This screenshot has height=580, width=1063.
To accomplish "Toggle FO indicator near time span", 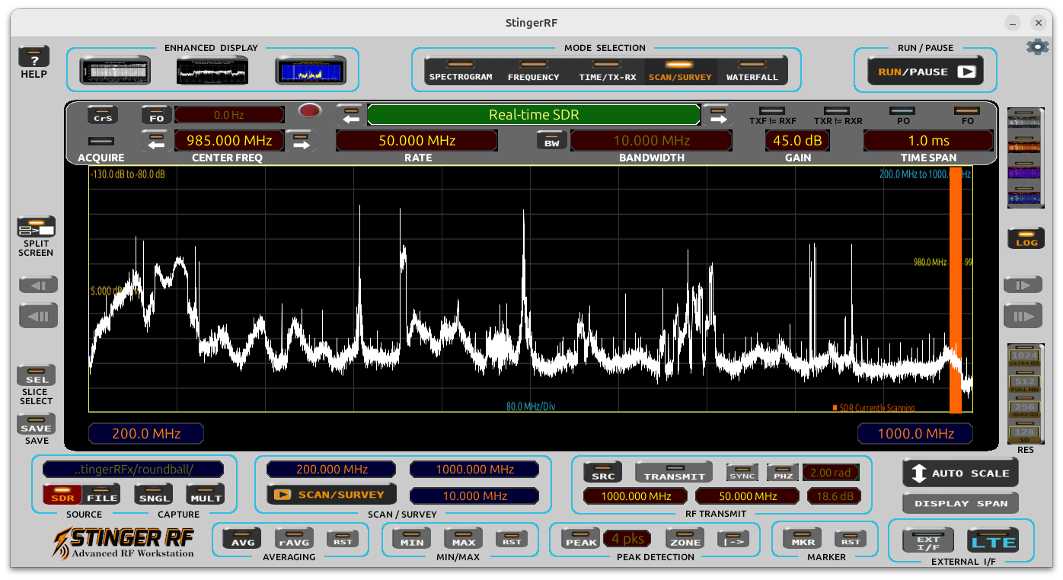I will click(967, 111).
